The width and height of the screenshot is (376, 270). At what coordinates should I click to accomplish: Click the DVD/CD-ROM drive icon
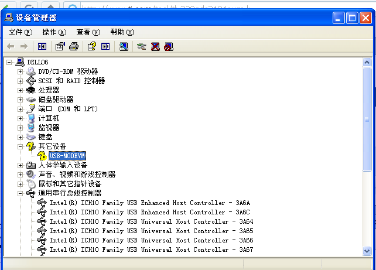31,71
